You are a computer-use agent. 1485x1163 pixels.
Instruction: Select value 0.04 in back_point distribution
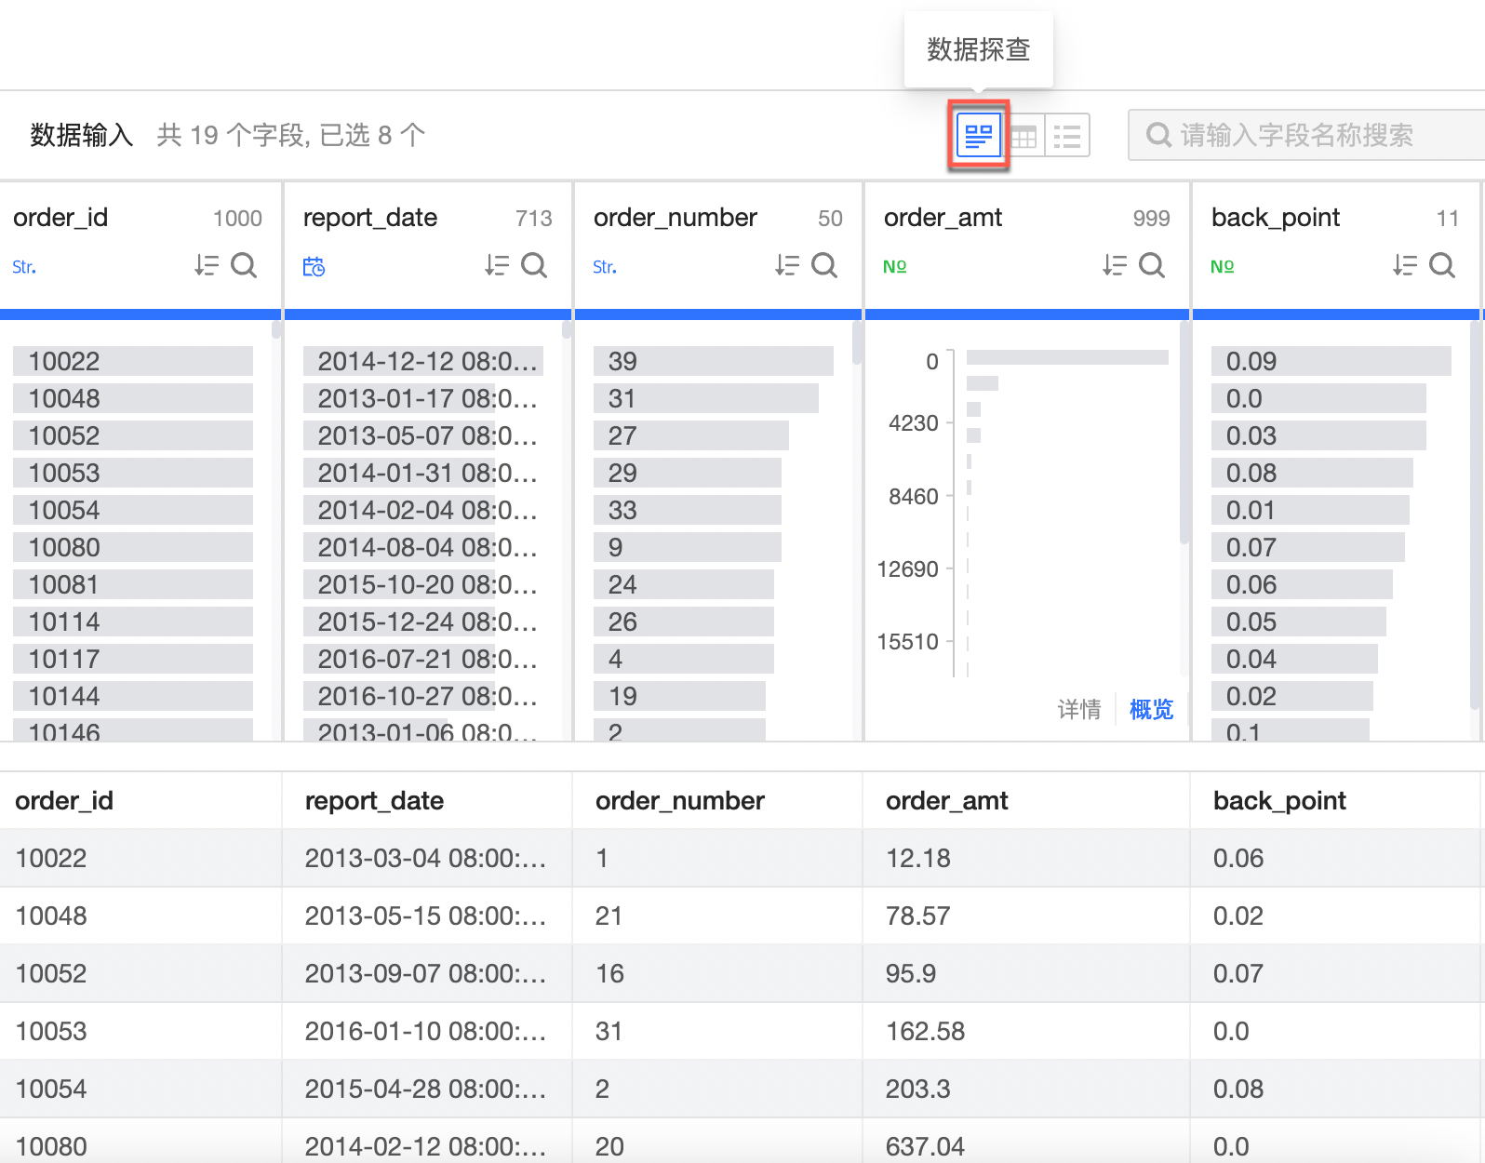pos(1294,659)
